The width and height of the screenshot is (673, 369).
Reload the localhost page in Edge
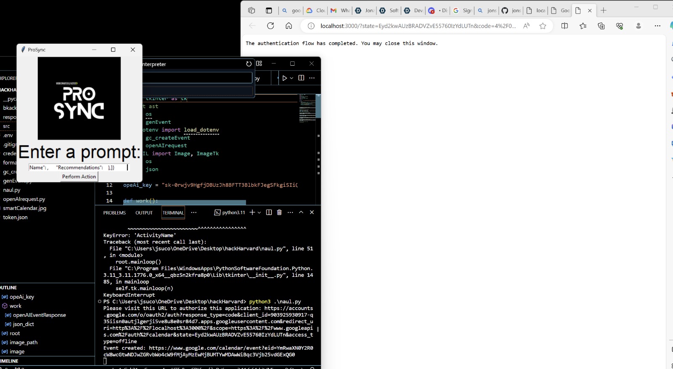click(270, 26)
